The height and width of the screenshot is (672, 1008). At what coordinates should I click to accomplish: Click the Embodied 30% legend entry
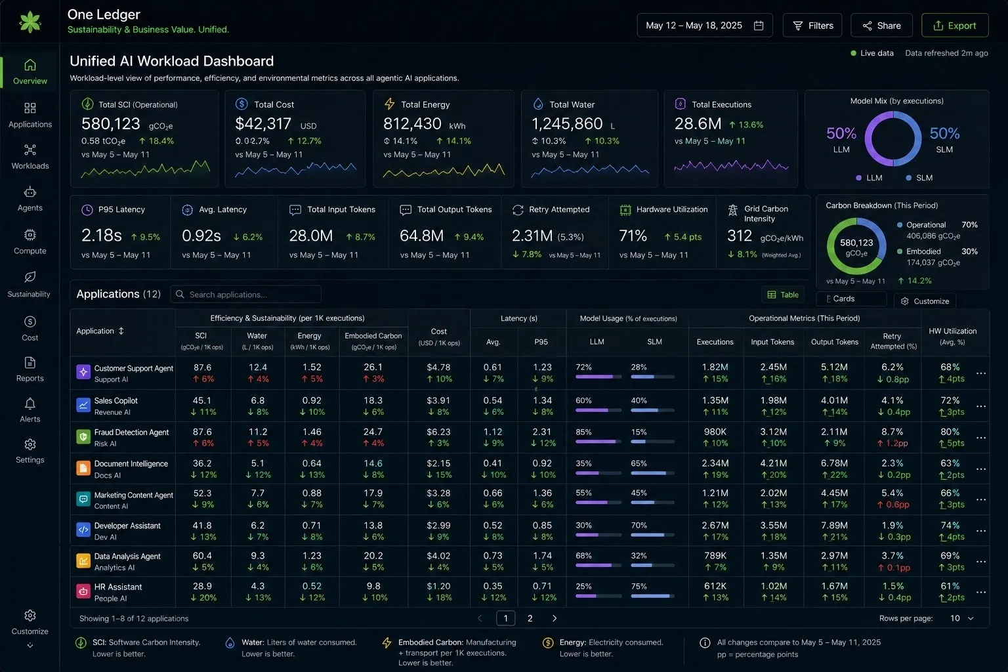(x=937, y=257)
